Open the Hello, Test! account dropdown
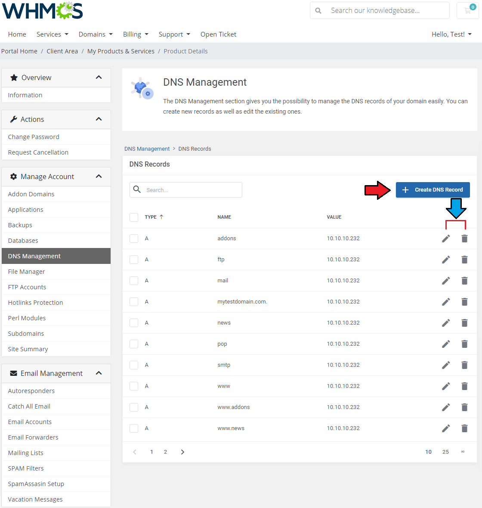 (x=451, y=34)
